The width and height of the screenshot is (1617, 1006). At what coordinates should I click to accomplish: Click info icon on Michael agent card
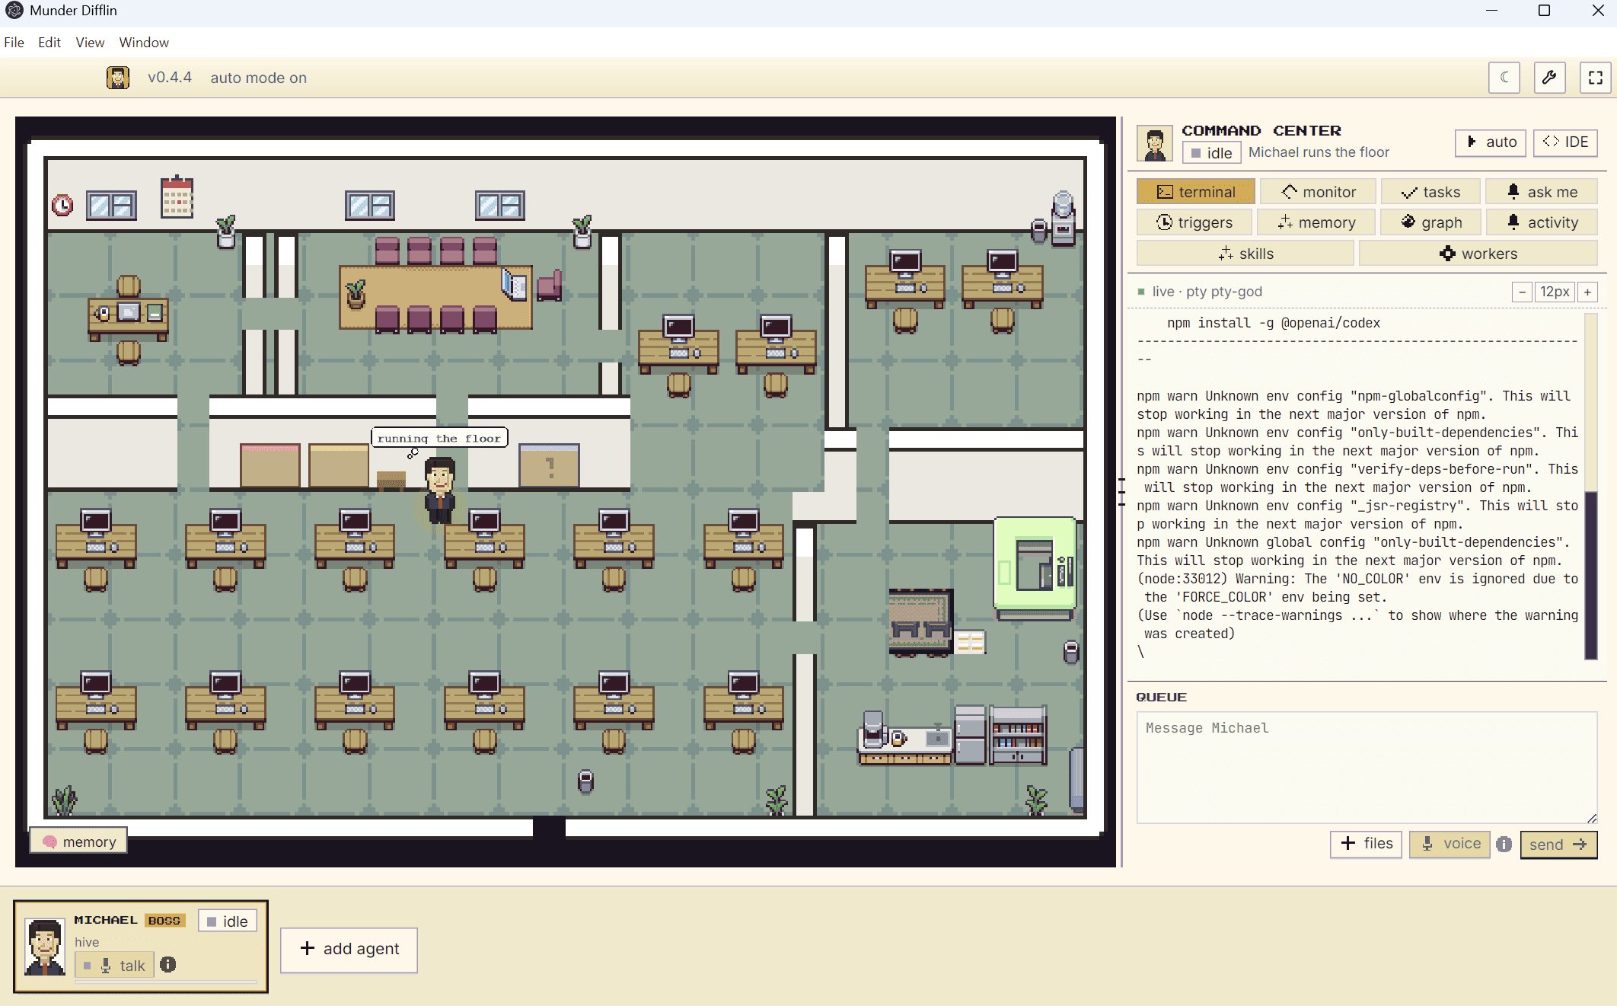pos(168,965)
